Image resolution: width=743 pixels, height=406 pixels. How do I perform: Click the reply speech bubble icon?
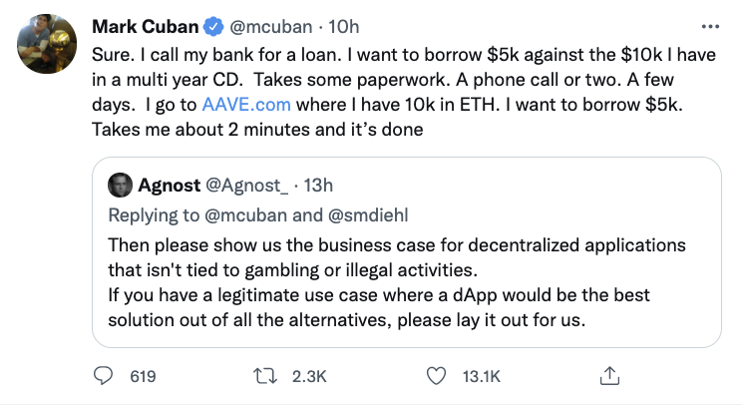pyautogui.click(x=103, y=376)
